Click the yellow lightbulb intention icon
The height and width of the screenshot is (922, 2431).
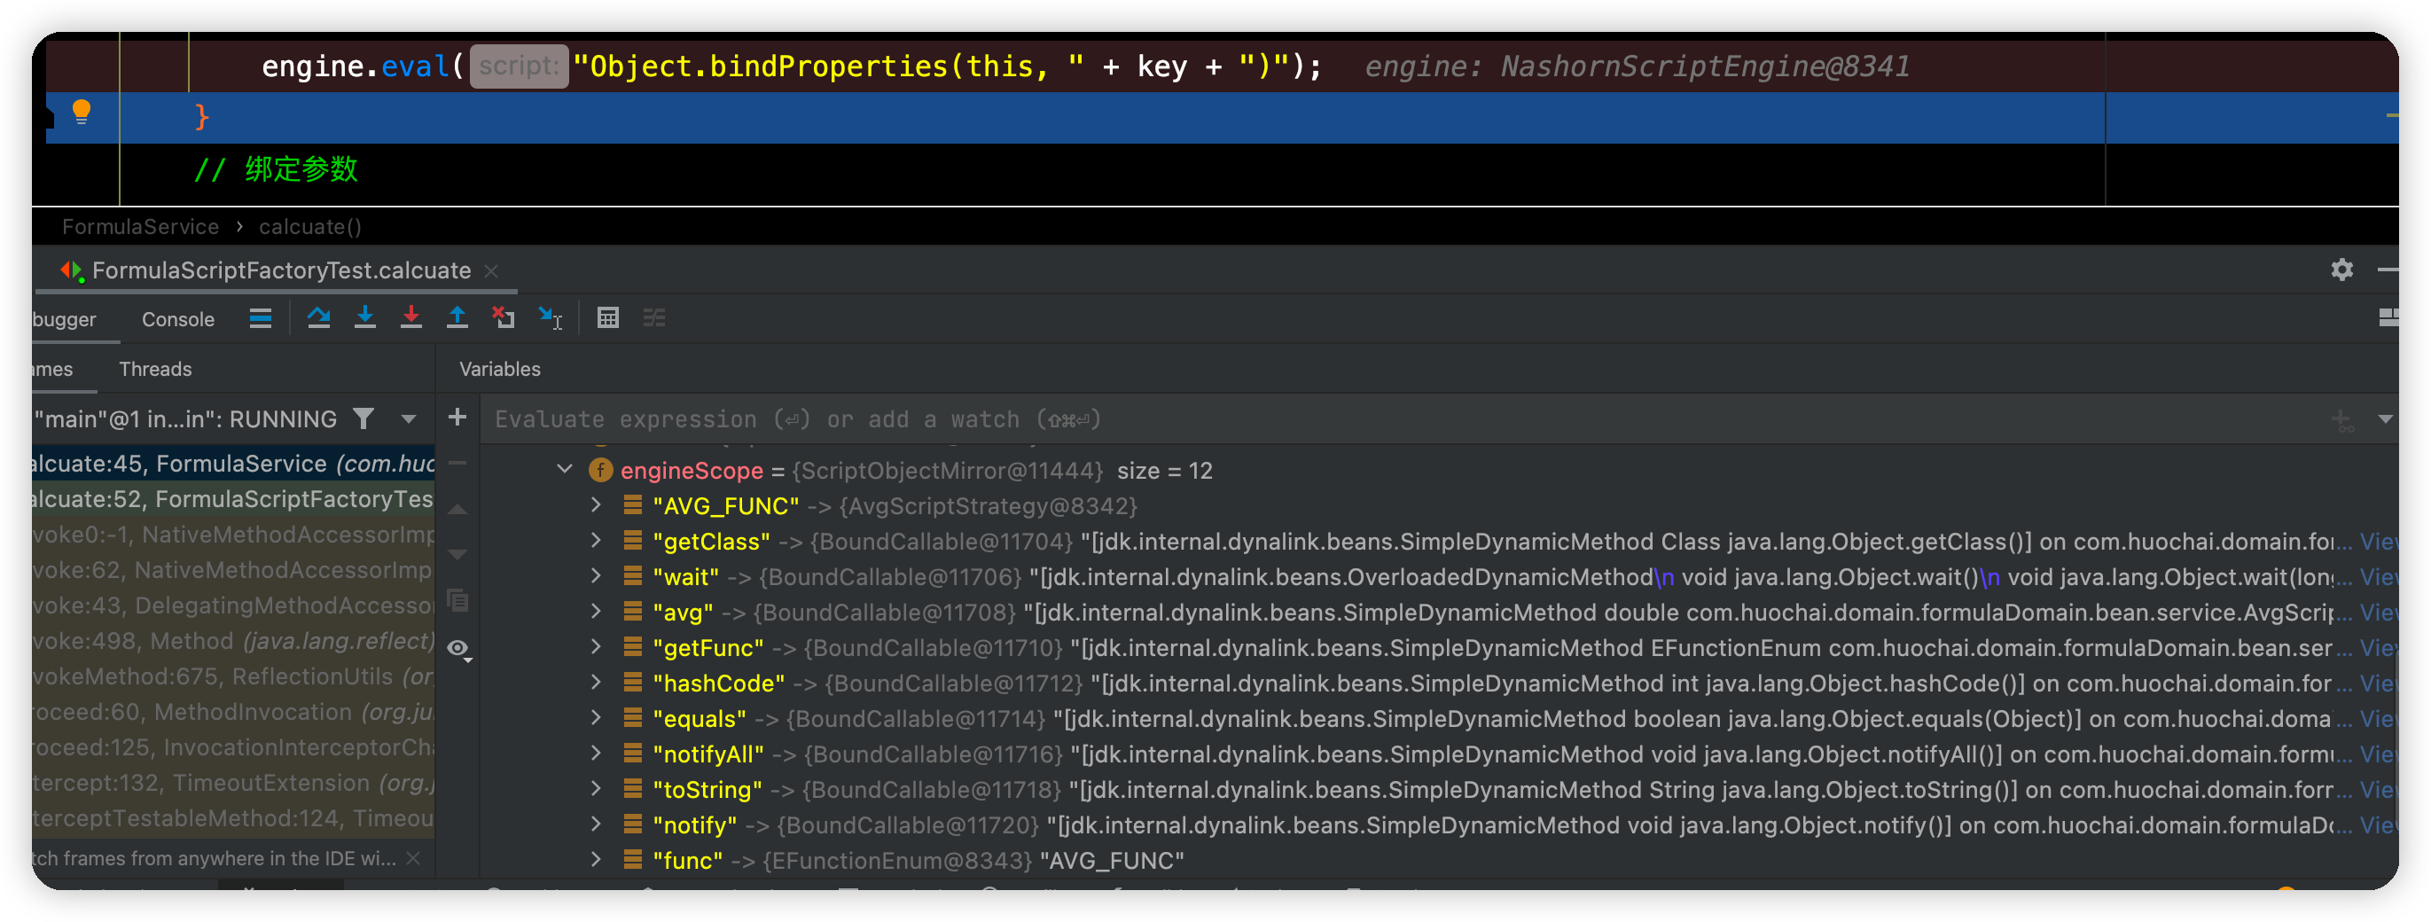82,113
